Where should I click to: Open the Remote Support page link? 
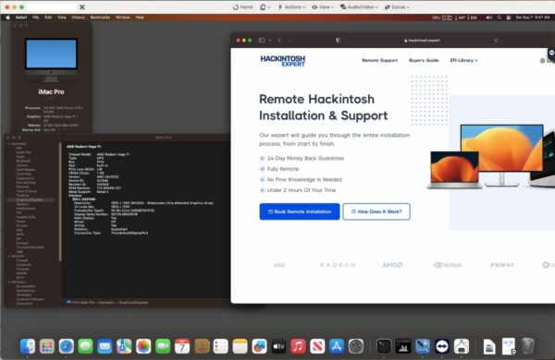(x=379, y=60)
